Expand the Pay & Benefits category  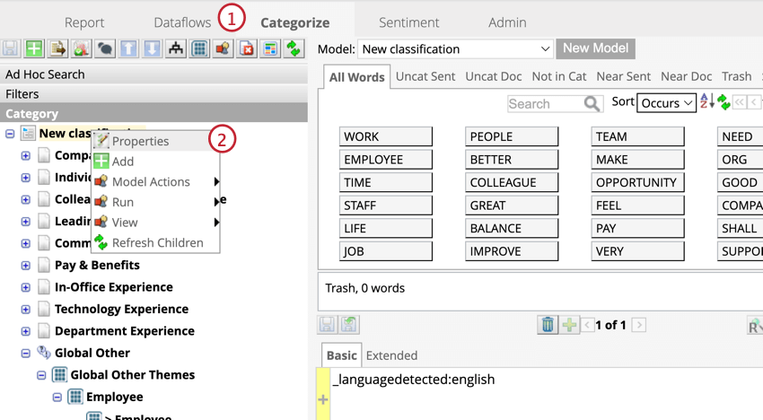point(26,266)
